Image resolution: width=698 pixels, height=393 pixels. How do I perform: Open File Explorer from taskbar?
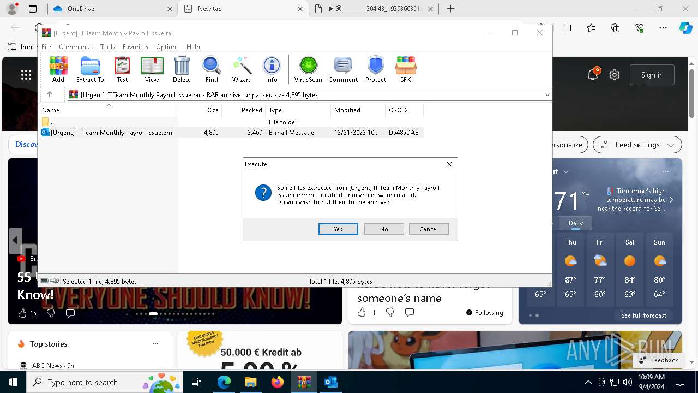point(250,382)
